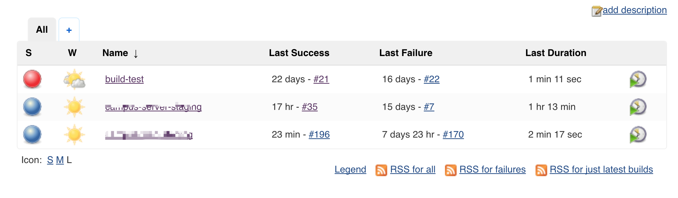Image resolution: width=678 pixels, height=198 pixels.
Task: Schedule a build for the campus-server-staging job
Action: [638, 107]
